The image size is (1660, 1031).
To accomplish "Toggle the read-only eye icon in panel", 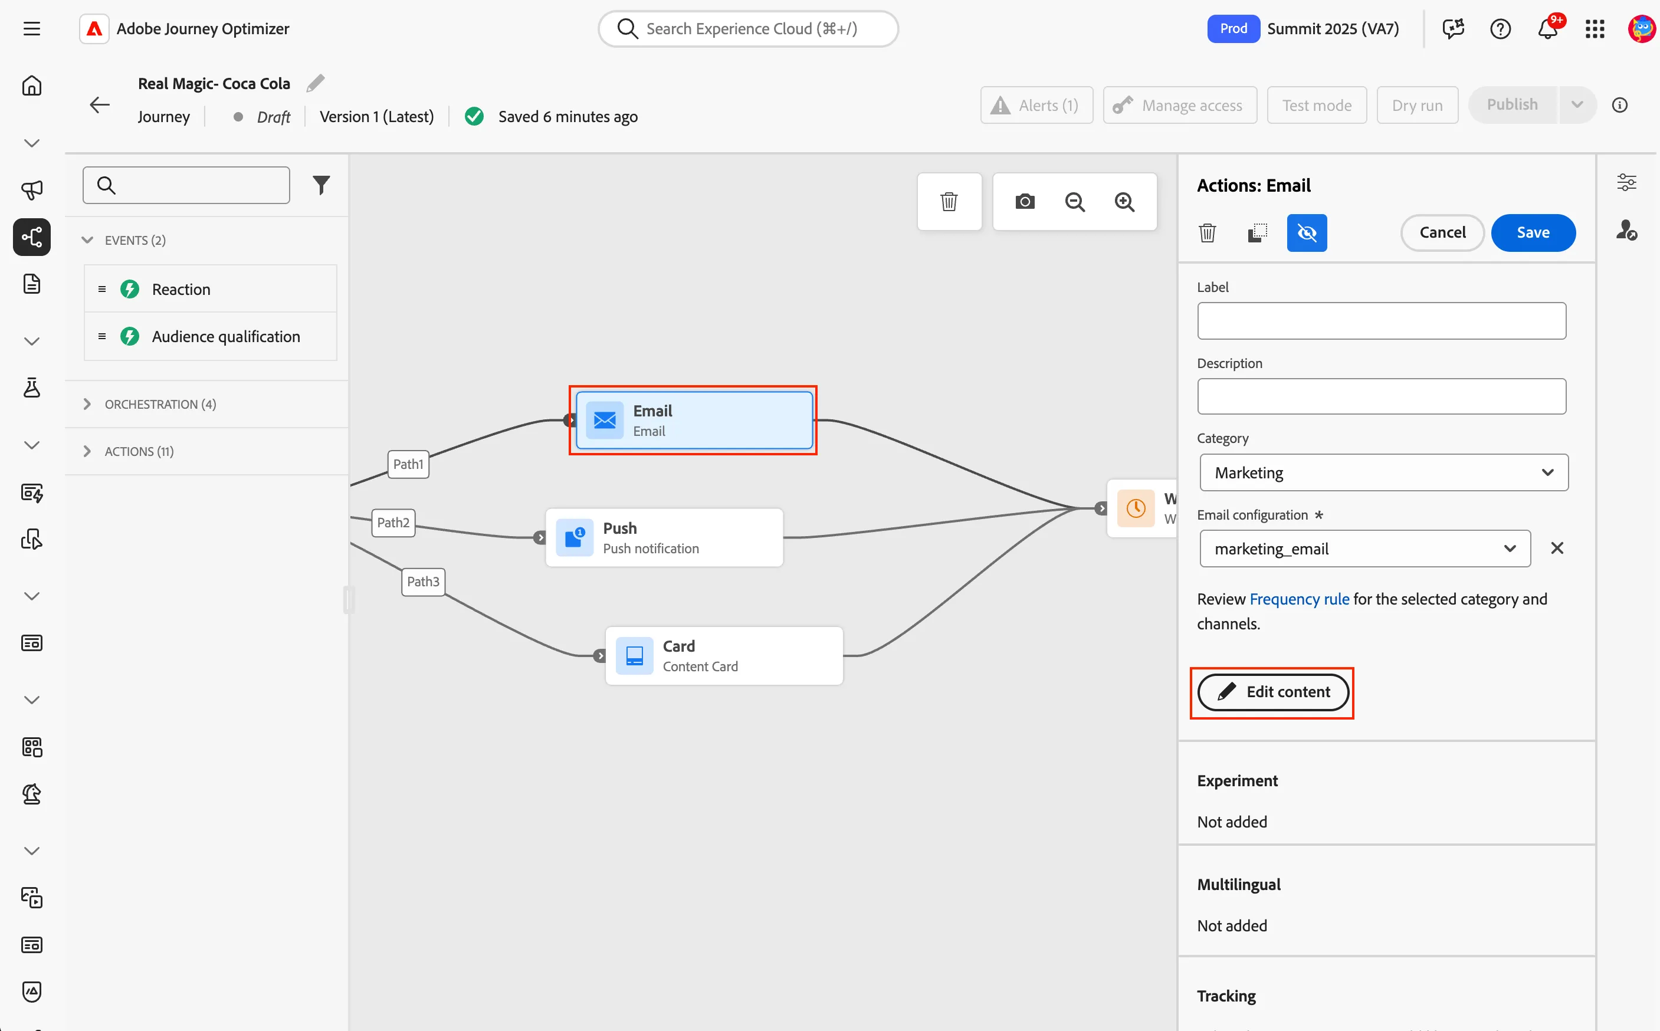I will coord(1307,233).
